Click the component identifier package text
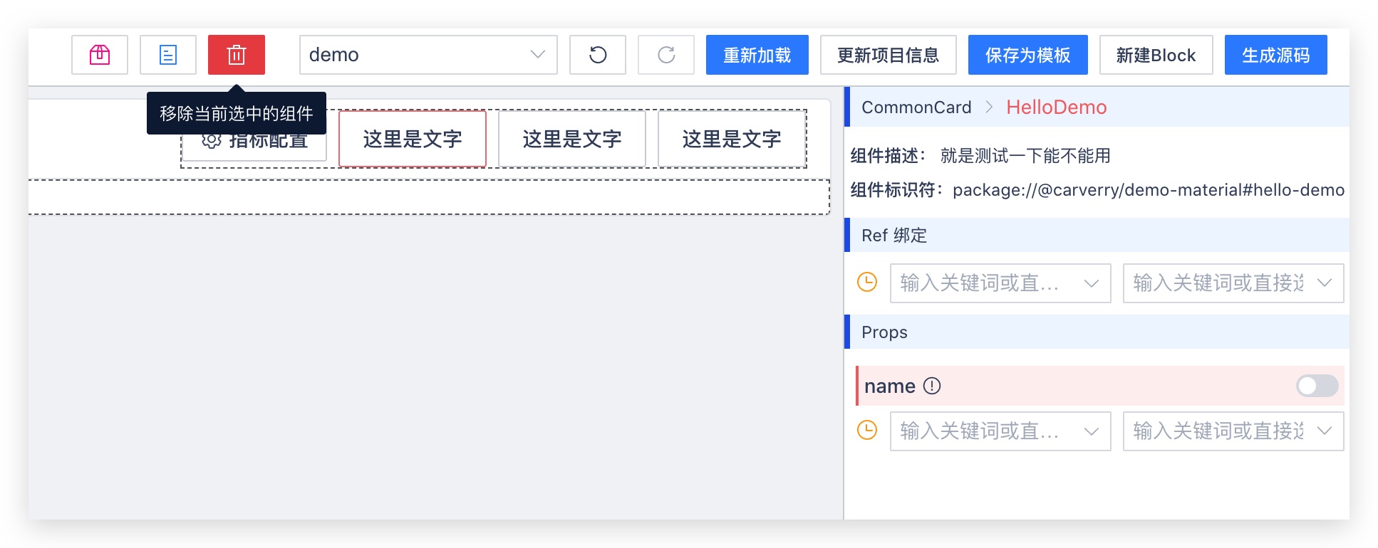Image resolution: width=1378 pixels, height=548 pixels. [x=1149, y=190]
